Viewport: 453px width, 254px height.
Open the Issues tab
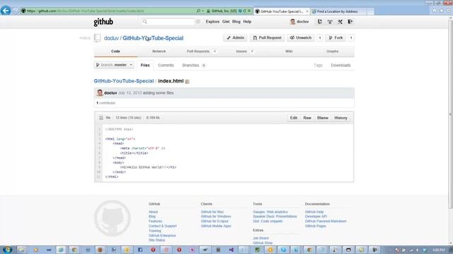[244, 52]
